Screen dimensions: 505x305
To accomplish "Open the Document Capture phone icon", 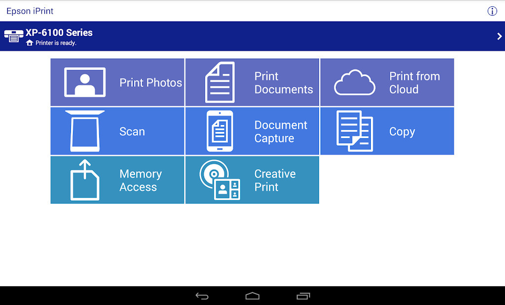I will 219,131.
